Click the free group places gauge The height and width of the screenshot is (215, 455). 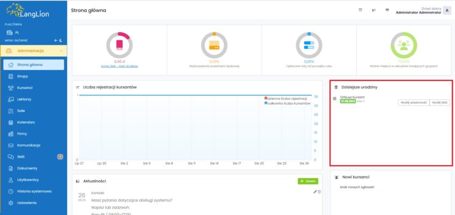[x=404, y=45]
